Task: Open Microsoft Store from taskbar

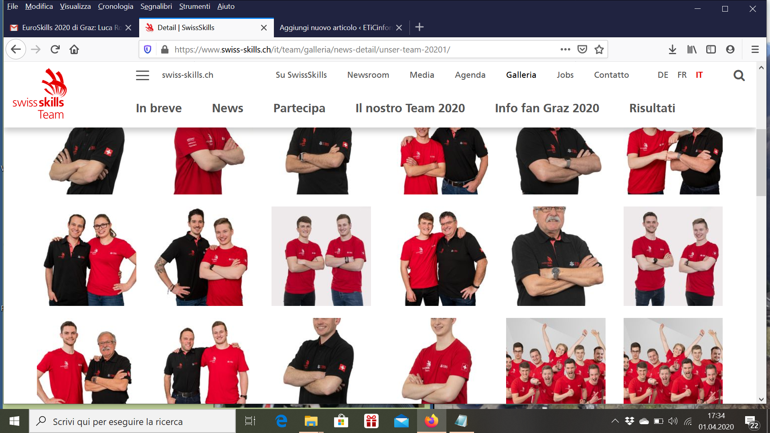Action: tap(341, 421)
